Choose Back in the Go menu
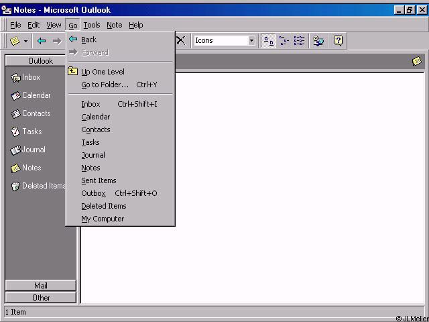This screenshot has width=429, height=322. tap(120, 40)
